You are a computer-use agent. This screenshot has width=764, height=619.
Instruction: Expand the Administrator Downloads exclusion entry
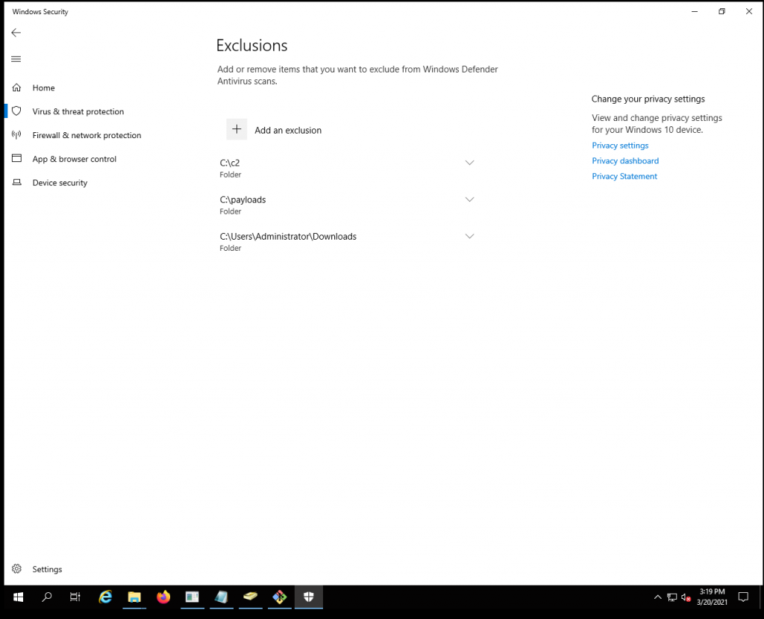tap(469, 236)
